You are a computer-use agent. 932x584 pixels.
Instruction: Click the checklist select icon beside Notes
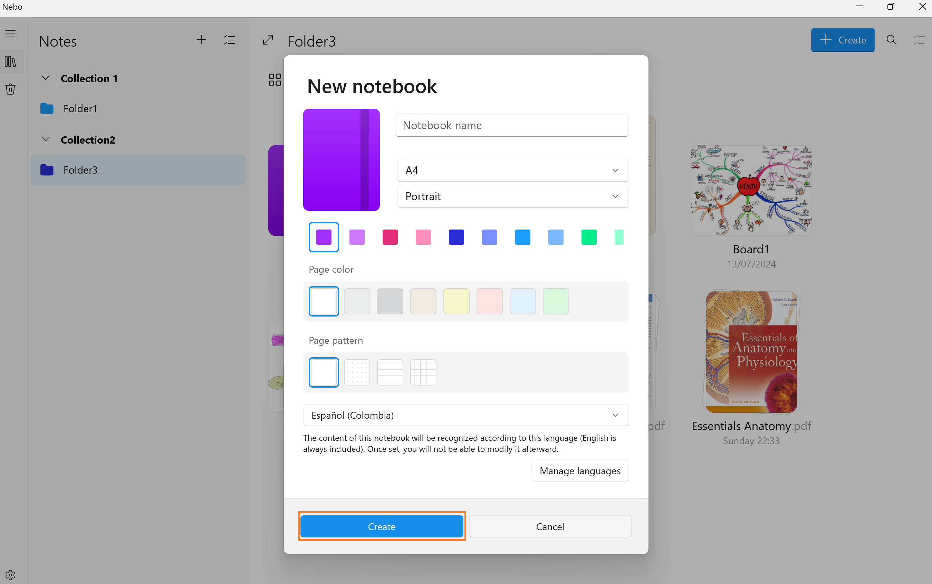pos(229,40)
